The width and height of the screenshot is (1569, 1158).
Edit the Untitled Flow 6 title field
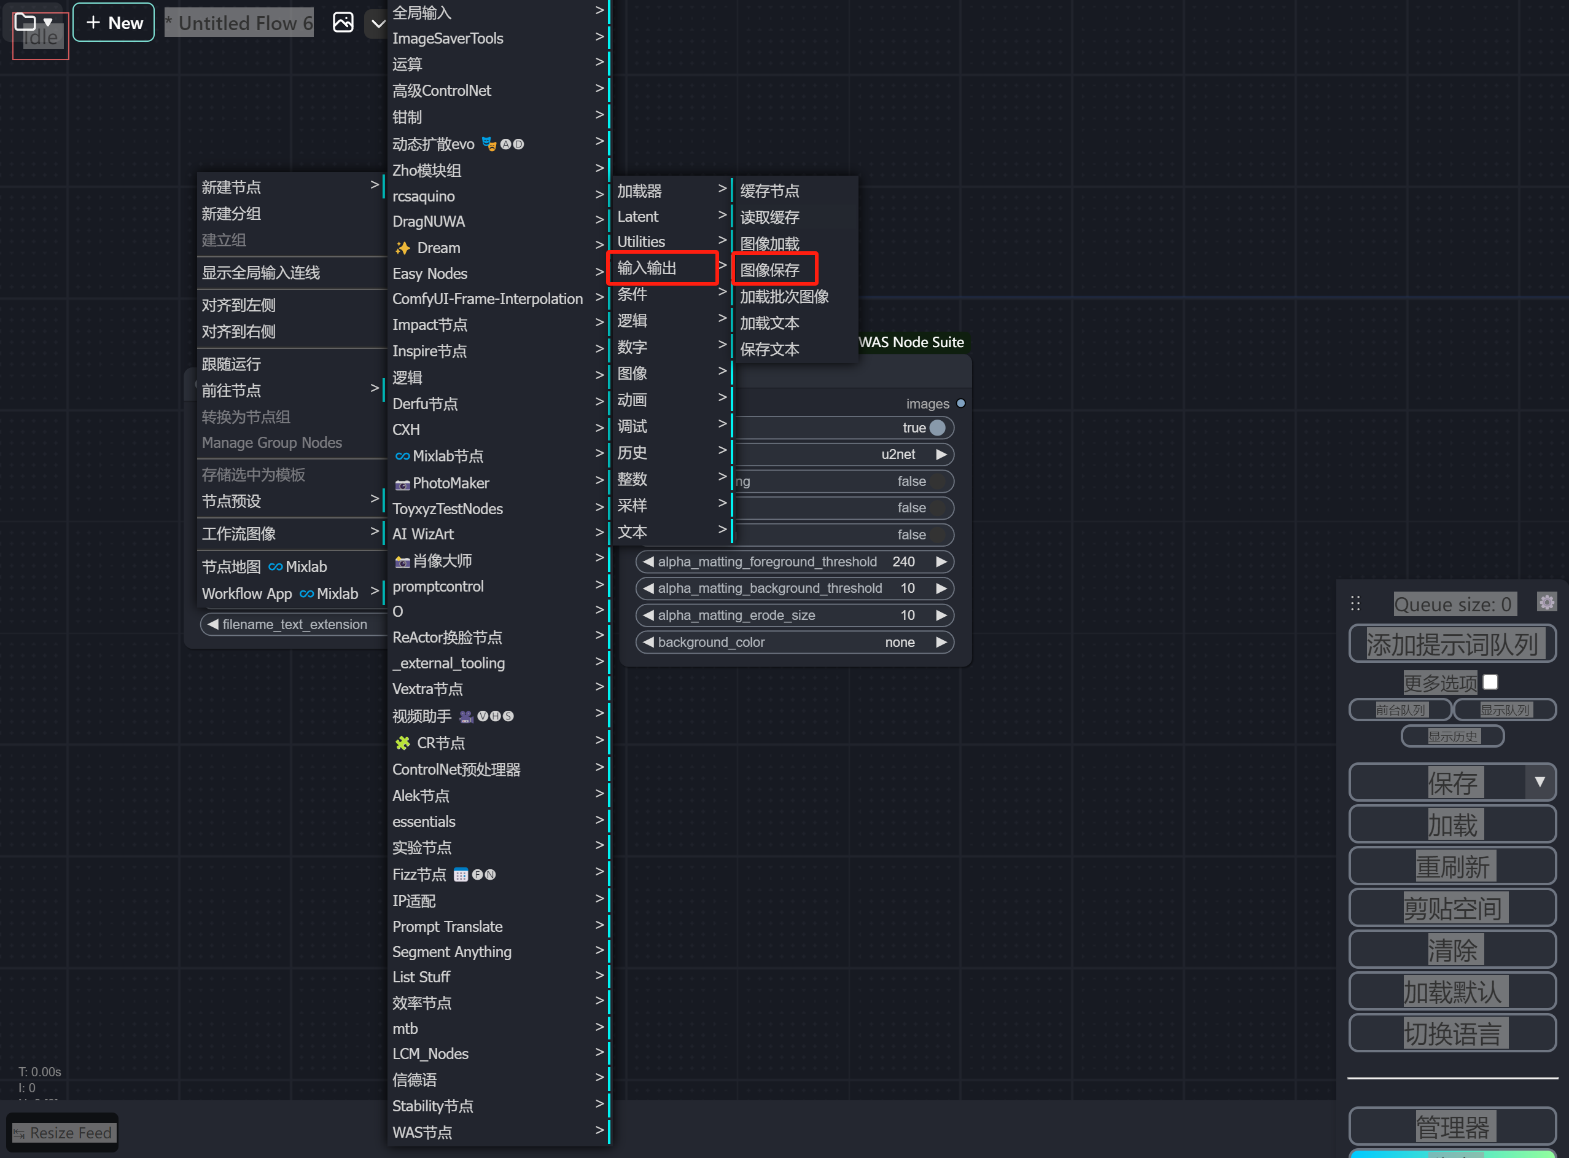click(239, 23)
